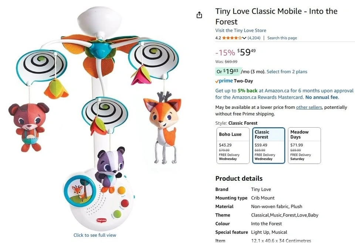
Task: Visit the Tiny Love Store link
Action: coord(241,31)
